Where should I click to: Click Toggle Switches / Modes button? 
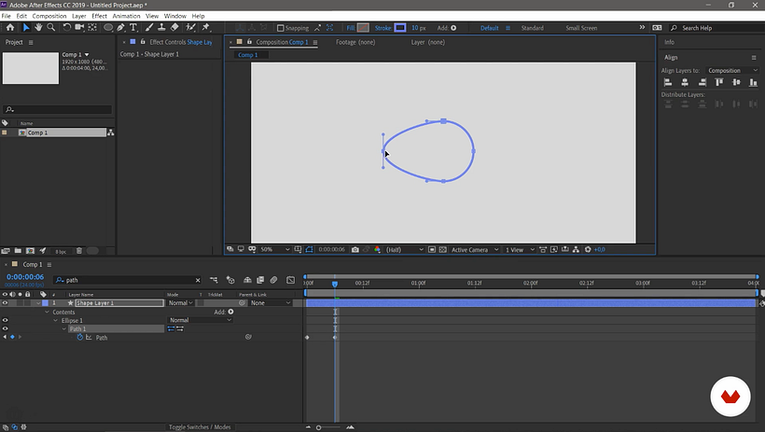[200, 427]
